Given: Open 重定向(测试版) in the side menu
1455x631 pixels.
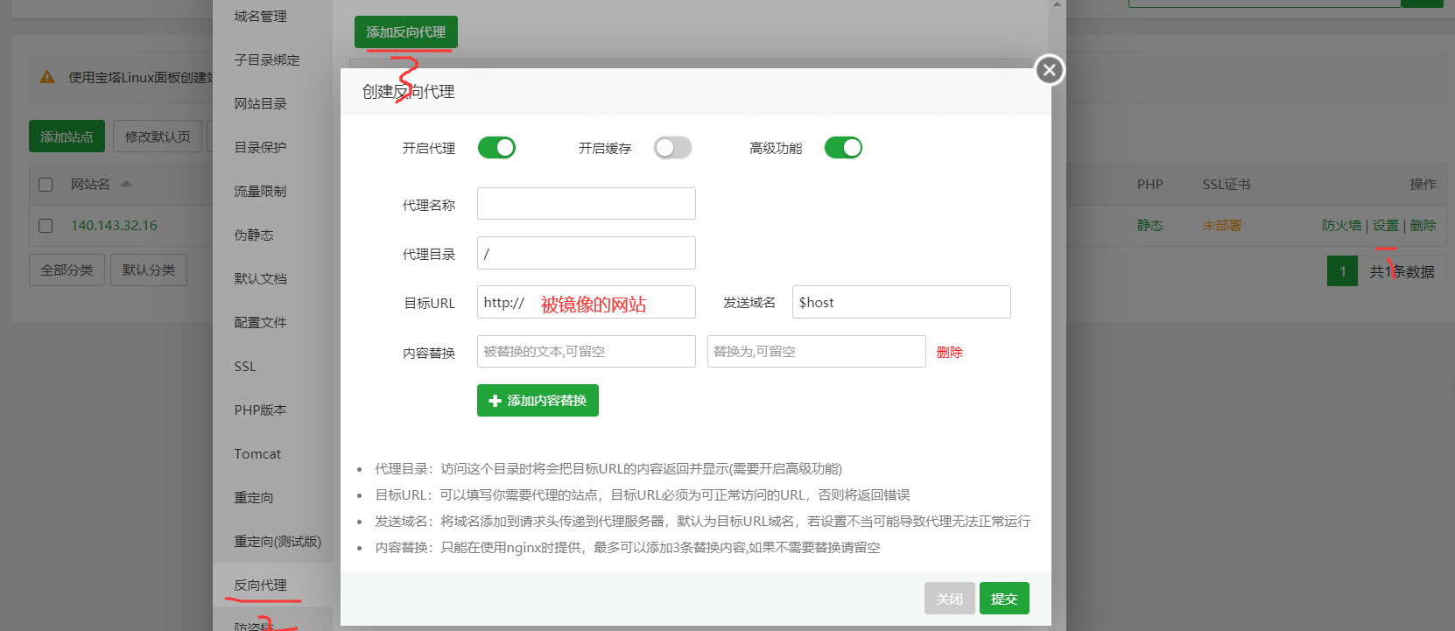Looking at the screenshot, I should pos(278,542).
